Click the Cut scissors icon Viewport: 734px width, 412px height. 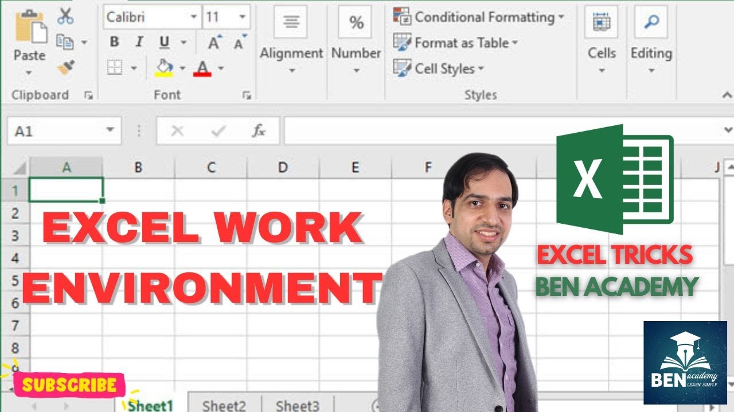[65, 16]
